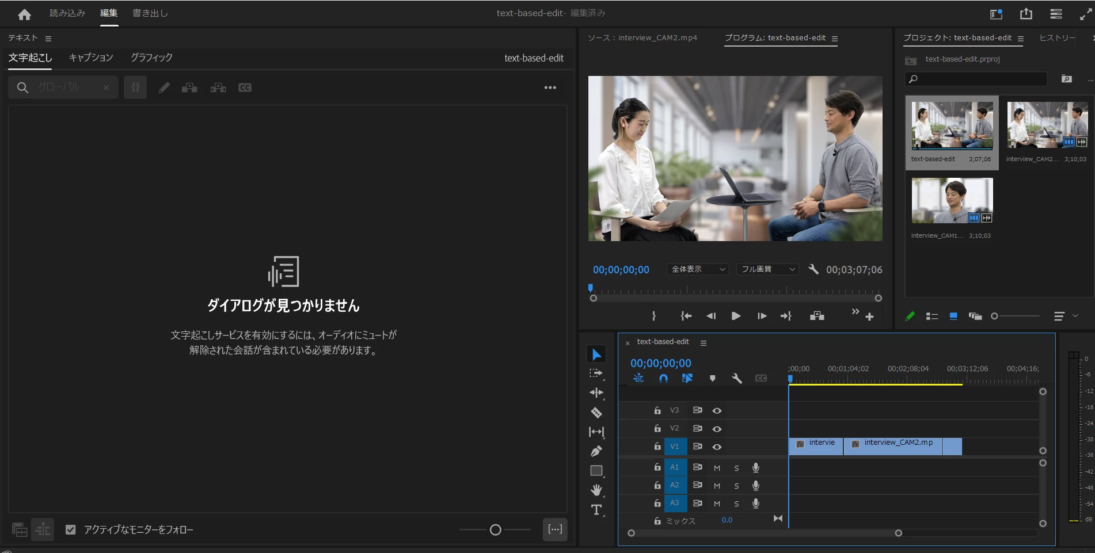Screen dimensions: 1095x553
Task: Go to In point in program monitor
Action: click(686, 316)
